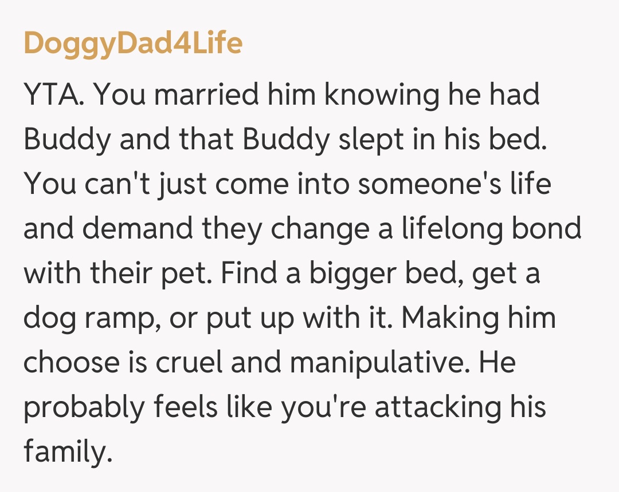
Task: Click the final word "family."
Action: (66, 453)
